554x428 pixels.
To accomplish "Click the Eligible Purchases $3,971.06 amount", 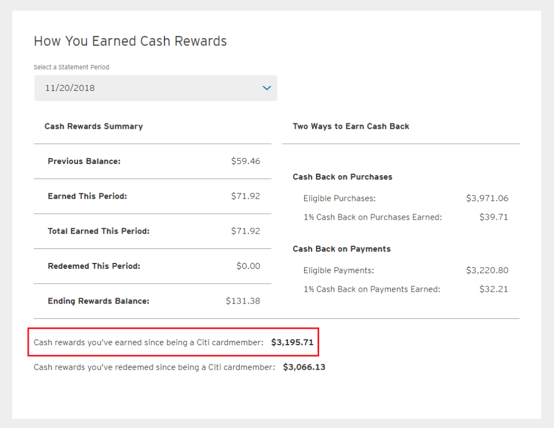I will click(487, 198).
